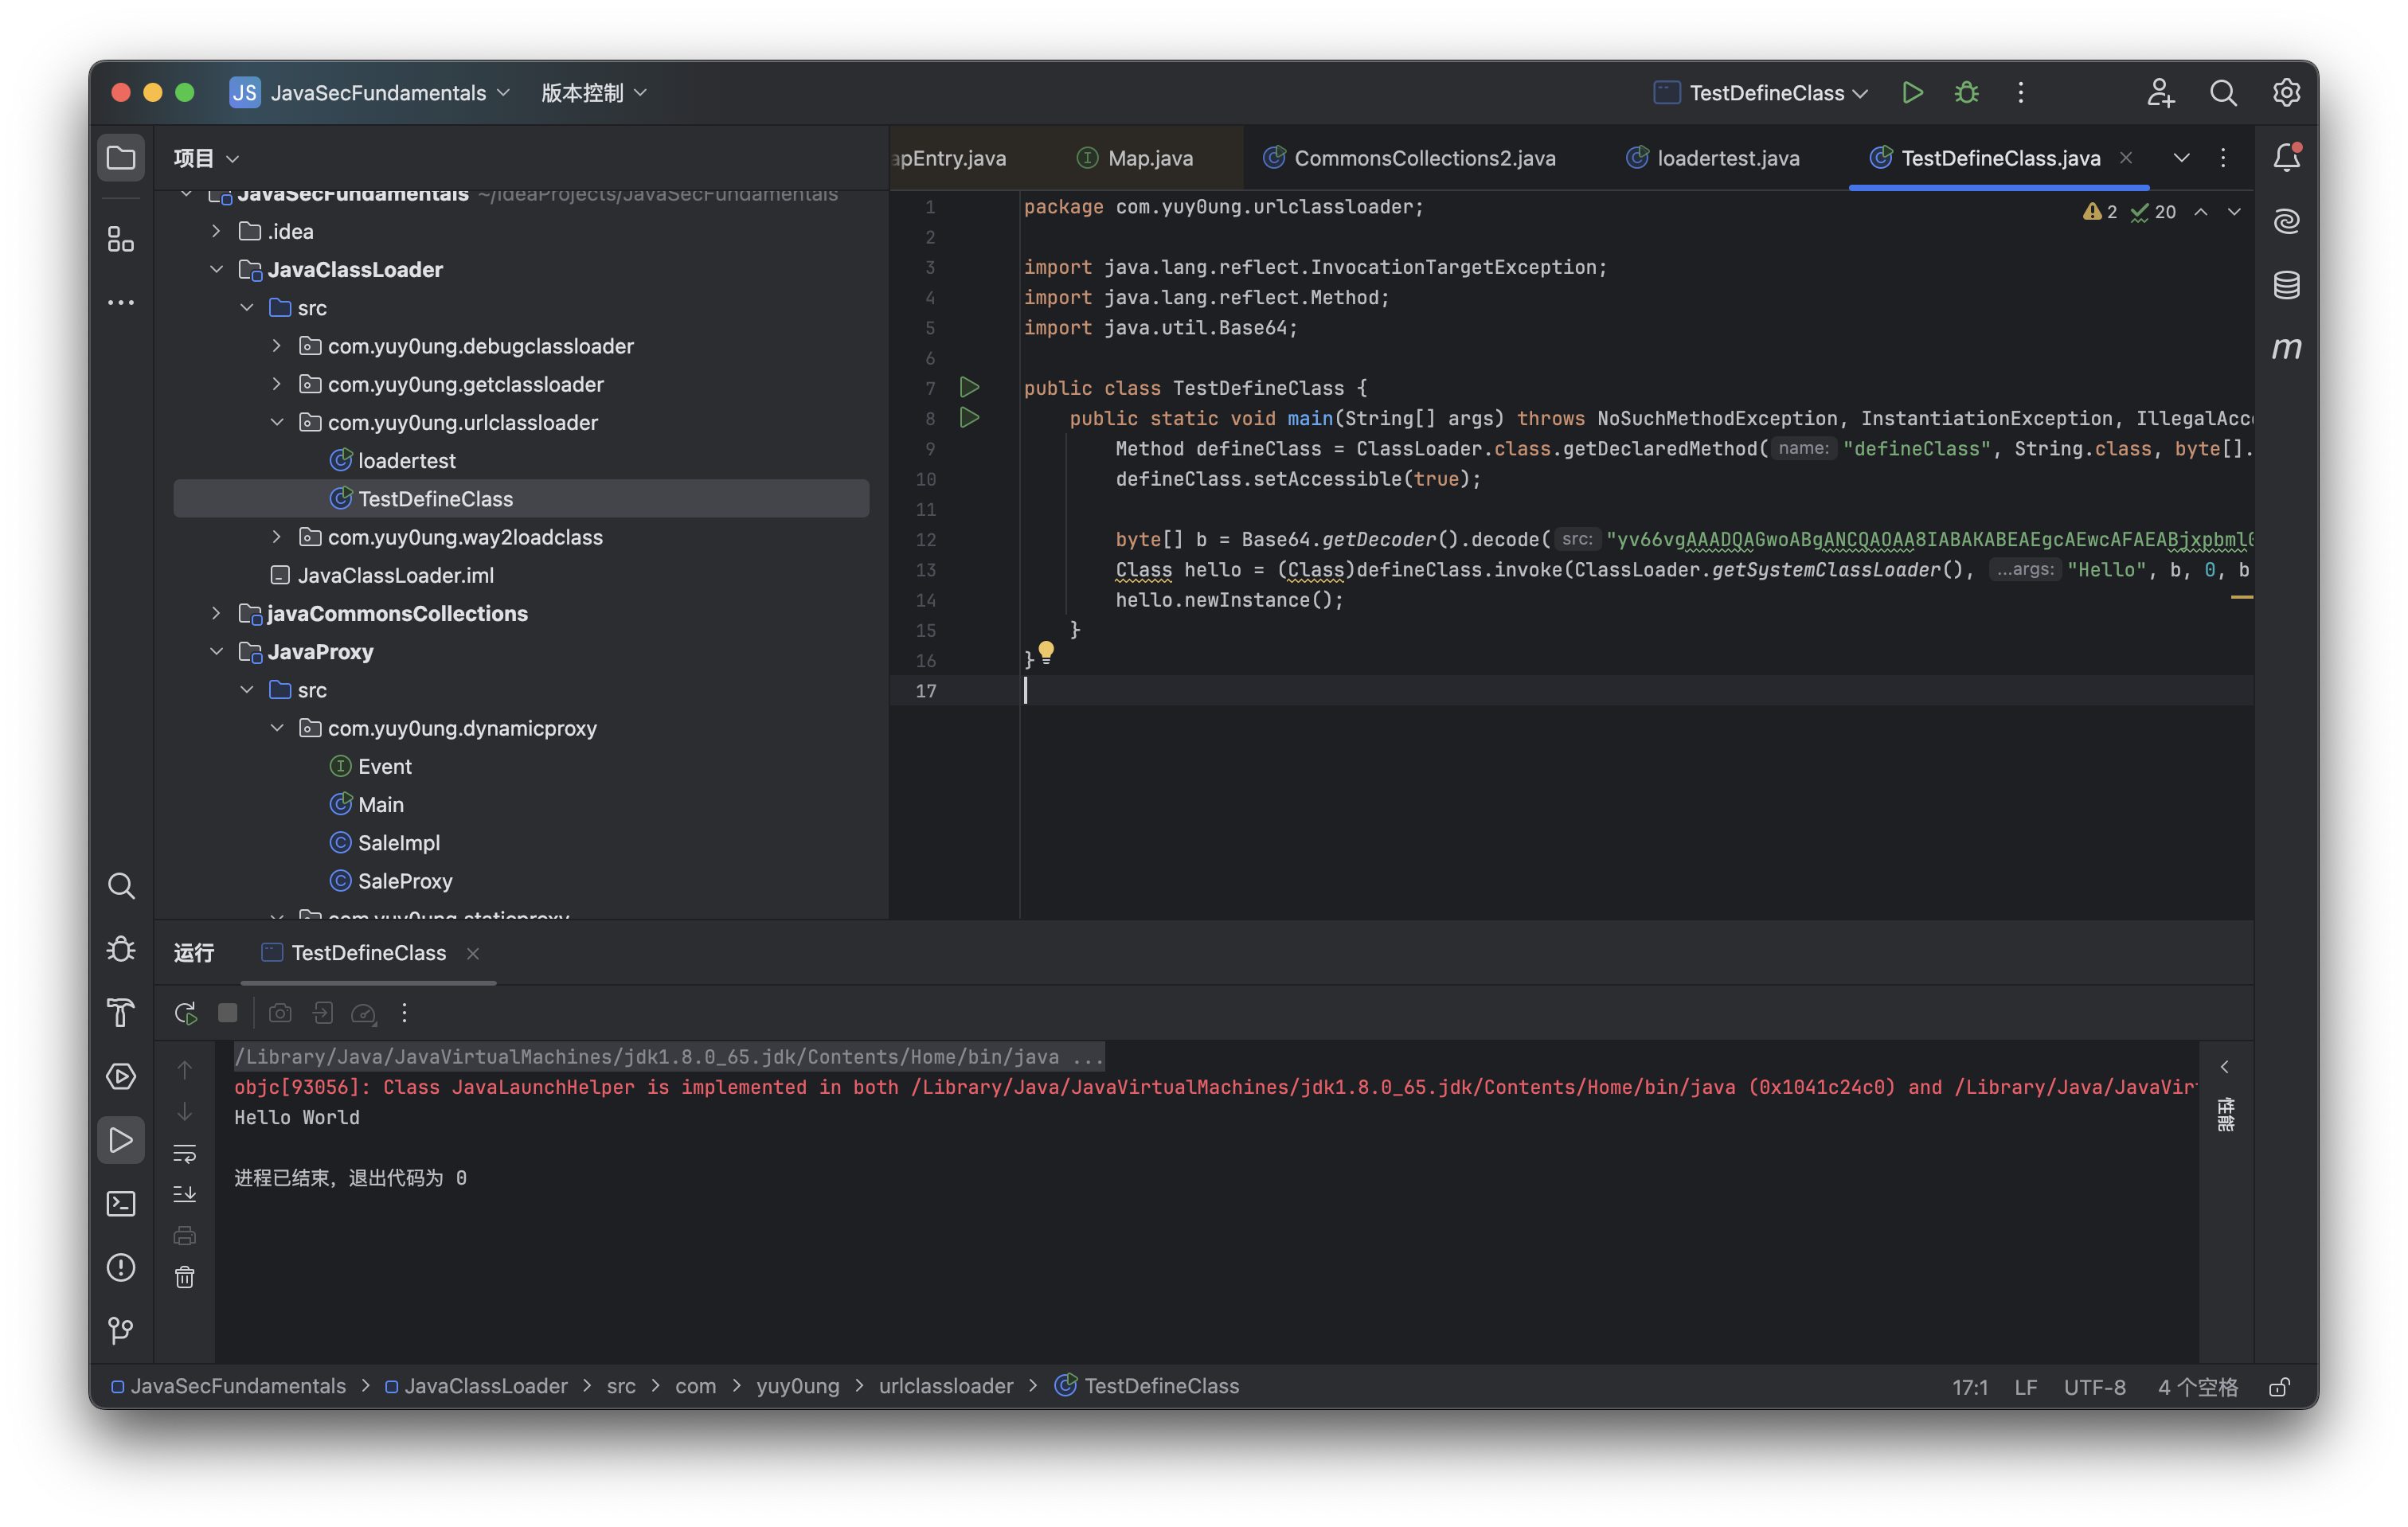This screenshot has height=1527, width=2408.
Task: Open the Terminal tool window
Action: coord(121,1204)
